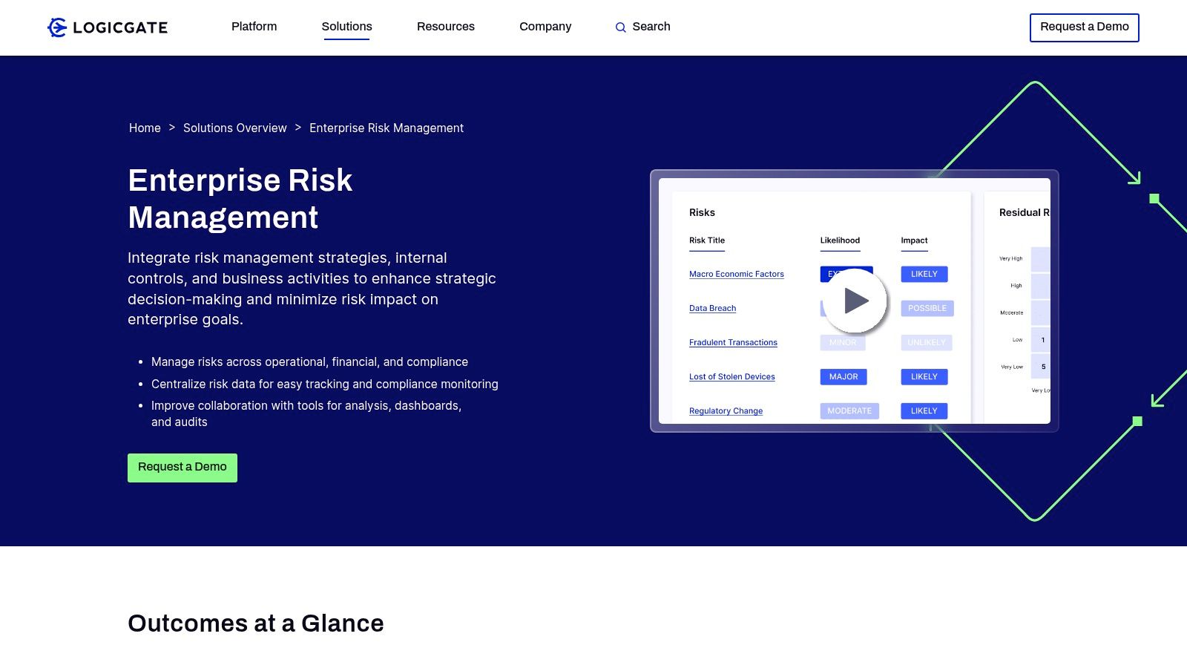The width and height of the screenshot is (1187, 668).
Task: Click the green Request a Demo button
Action: click(x=182, y=468)
